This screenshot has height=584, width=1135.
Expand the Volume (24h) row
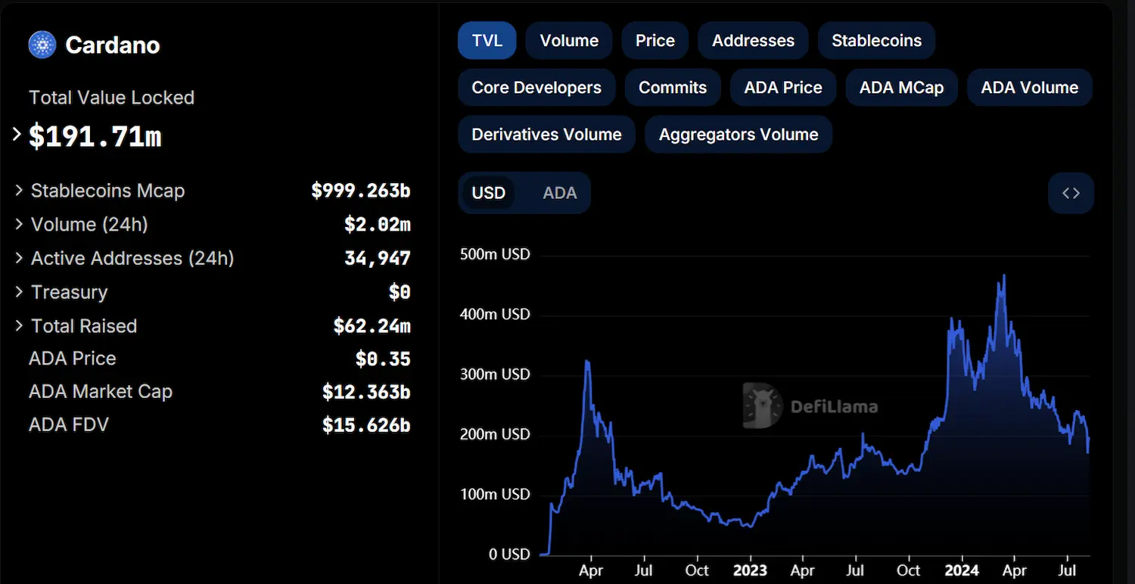pos(20,225)
